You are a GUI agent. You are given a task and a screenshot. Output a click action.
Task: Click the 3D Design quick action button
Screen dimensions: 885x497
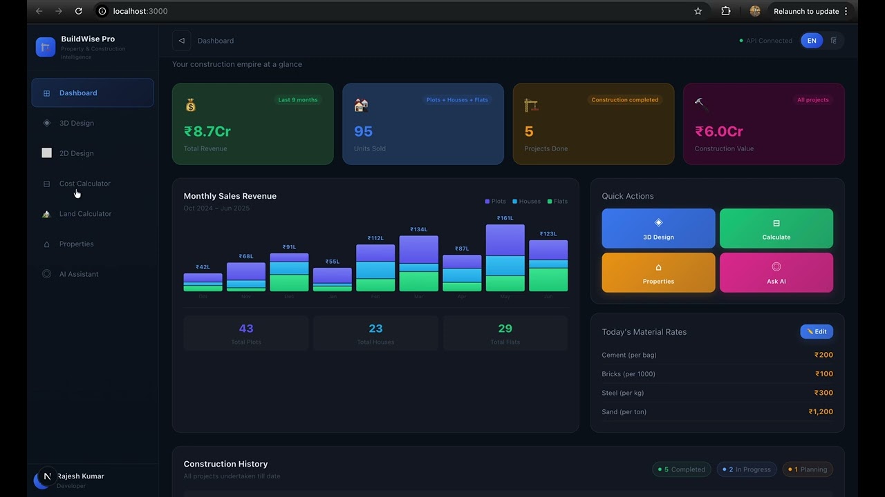[658, 228]
